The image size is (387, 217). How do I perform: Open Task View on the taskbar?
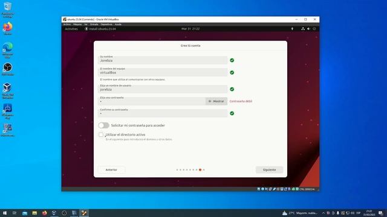tap(15, 213)
